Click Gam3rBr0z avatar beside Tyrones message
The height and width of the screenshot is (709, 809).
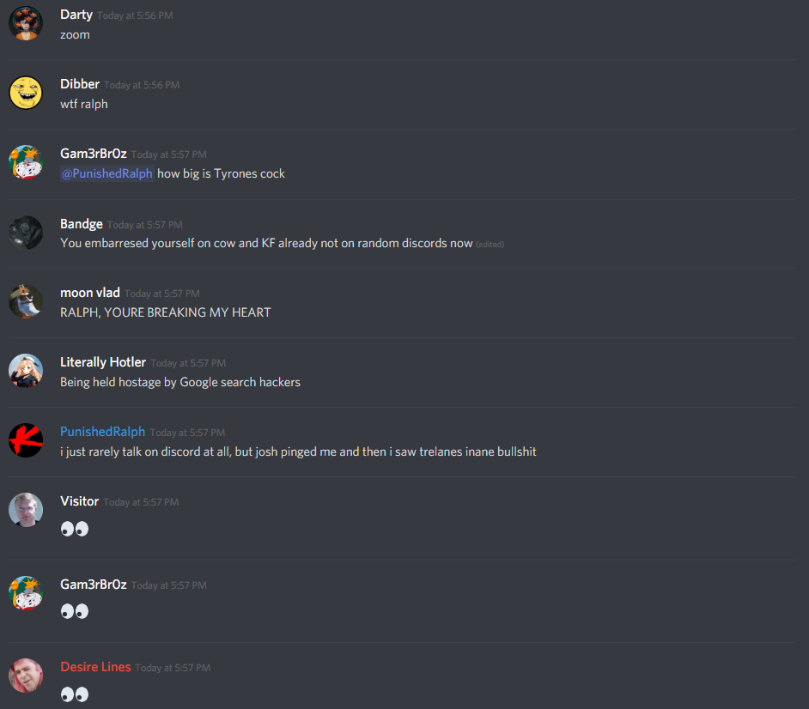[25, 162]
